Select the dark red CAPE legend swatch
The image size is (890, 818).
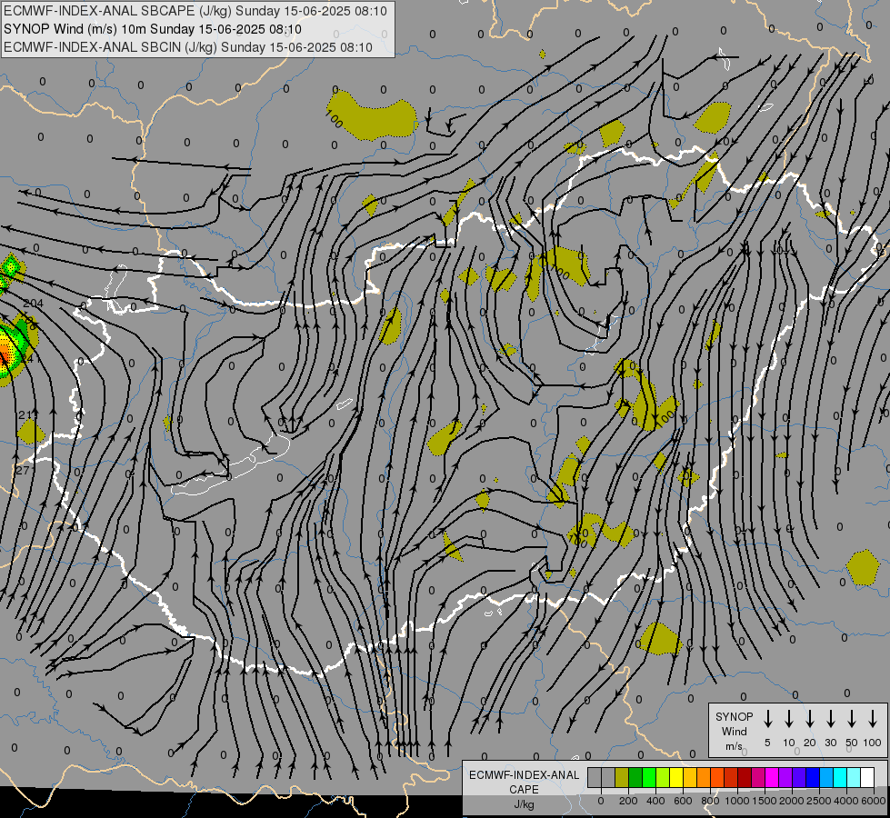pyautogui.click(x=745, y=777)
